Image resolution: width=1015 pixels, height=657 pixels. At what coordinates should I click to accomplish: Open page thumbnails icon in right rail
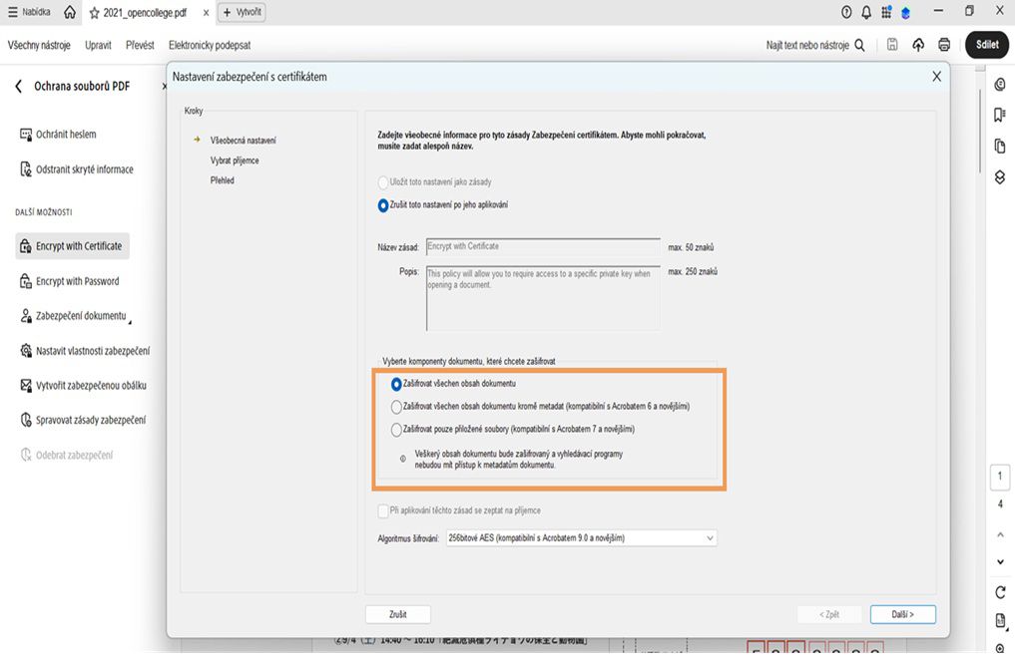(x=1000, y=147)
